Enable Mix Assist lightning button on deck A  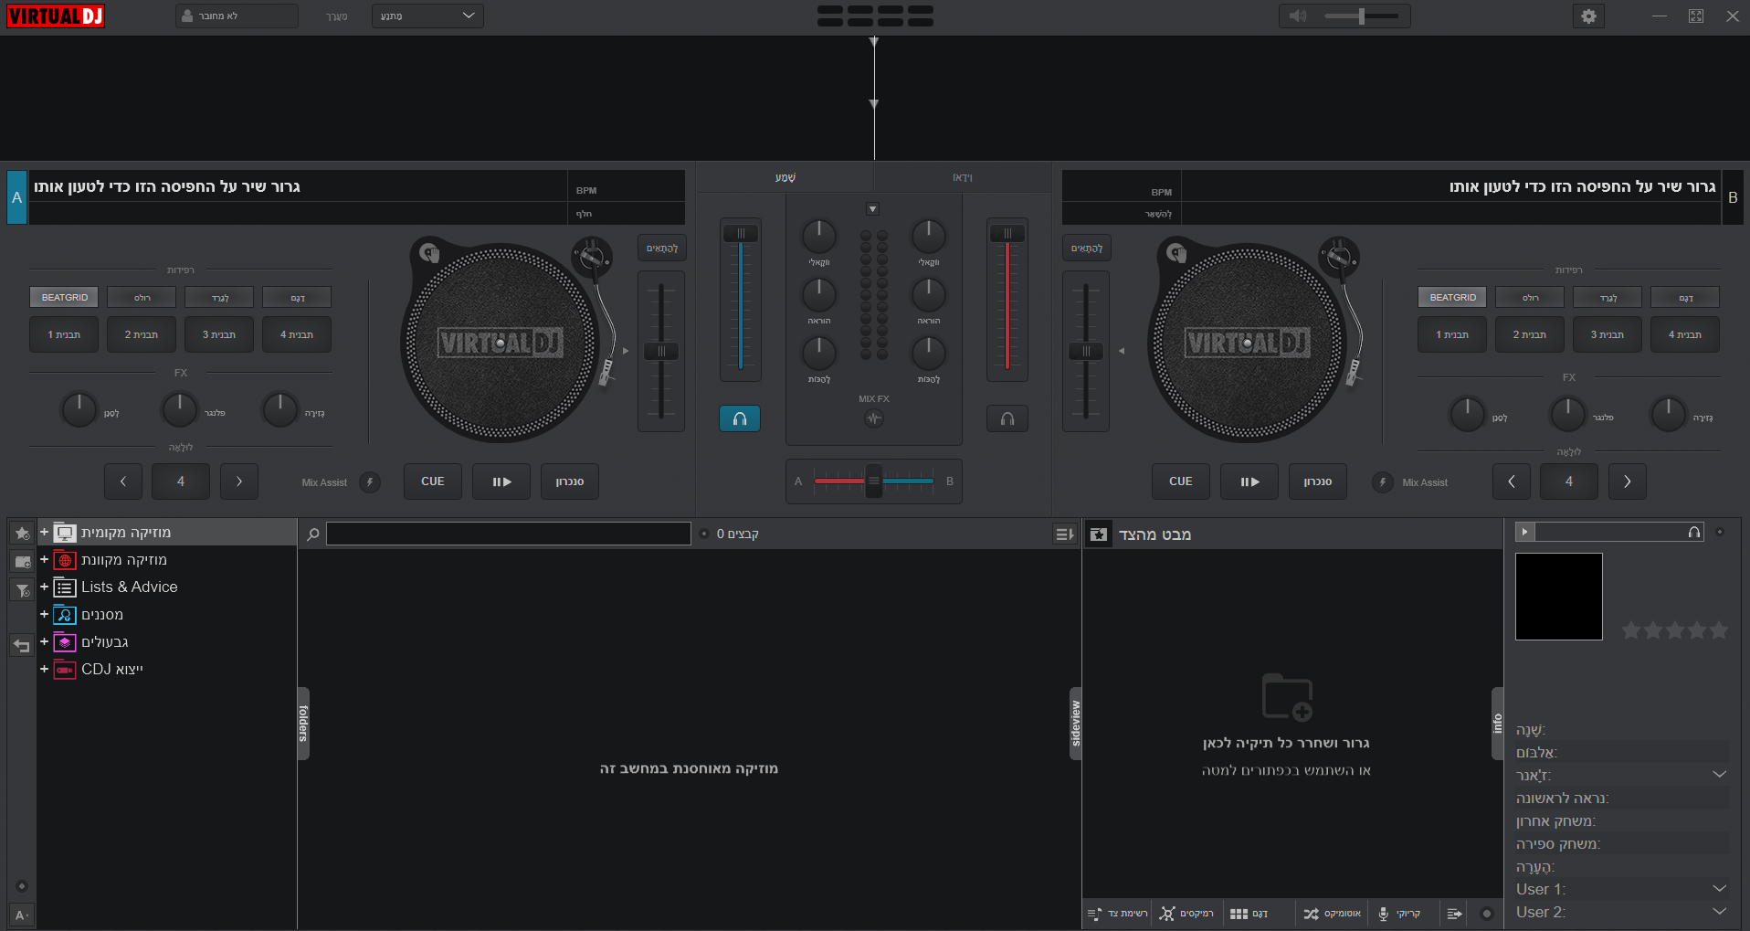(x=370, y=482)
